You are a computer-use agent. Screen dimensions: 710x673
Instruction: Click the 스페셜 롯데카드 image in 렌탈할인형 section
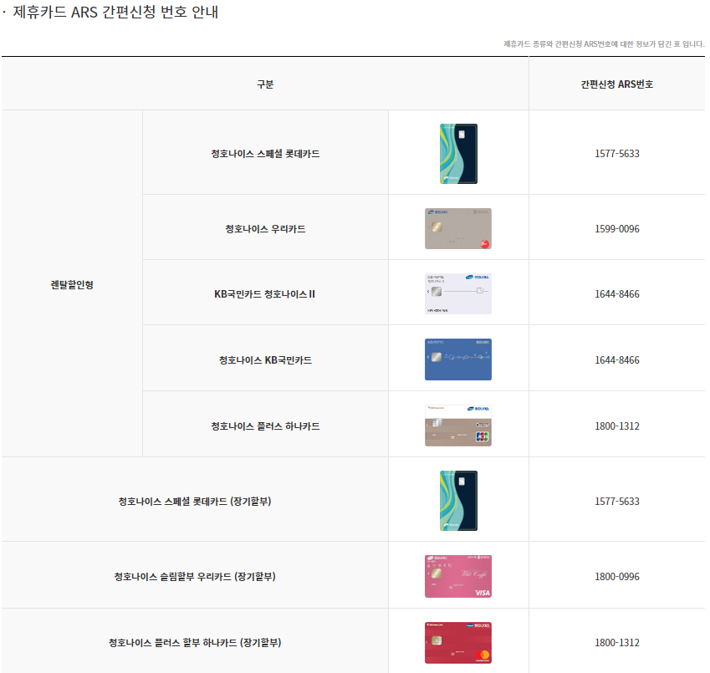pos(458,154)
